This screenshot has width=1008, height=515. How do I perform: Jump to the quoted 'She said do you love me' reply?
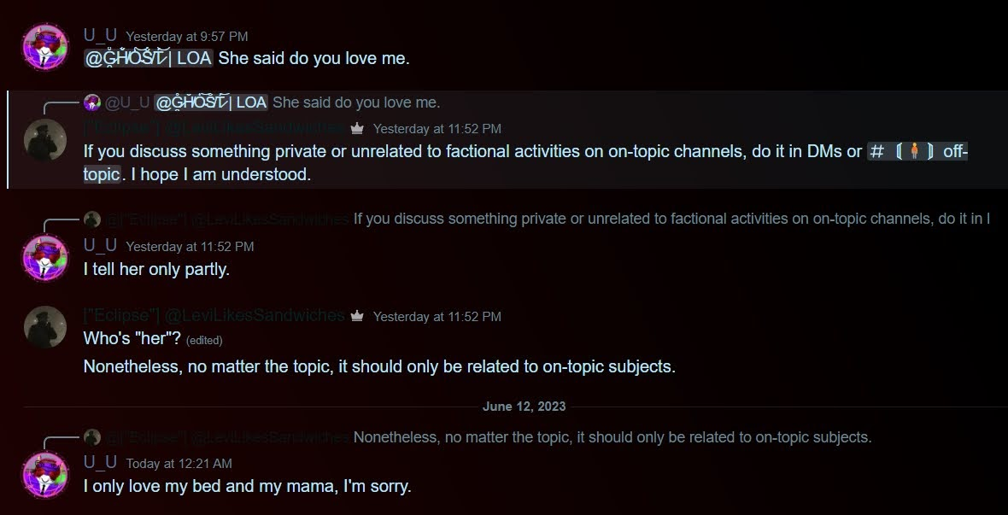[356, 102]
